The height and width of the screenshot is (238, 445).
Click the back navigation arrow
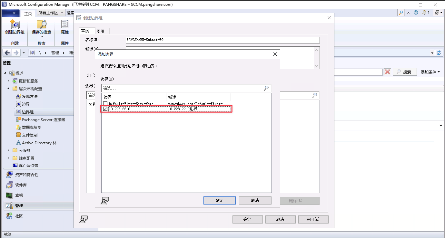pyautogui.click(x=7, y=53)
